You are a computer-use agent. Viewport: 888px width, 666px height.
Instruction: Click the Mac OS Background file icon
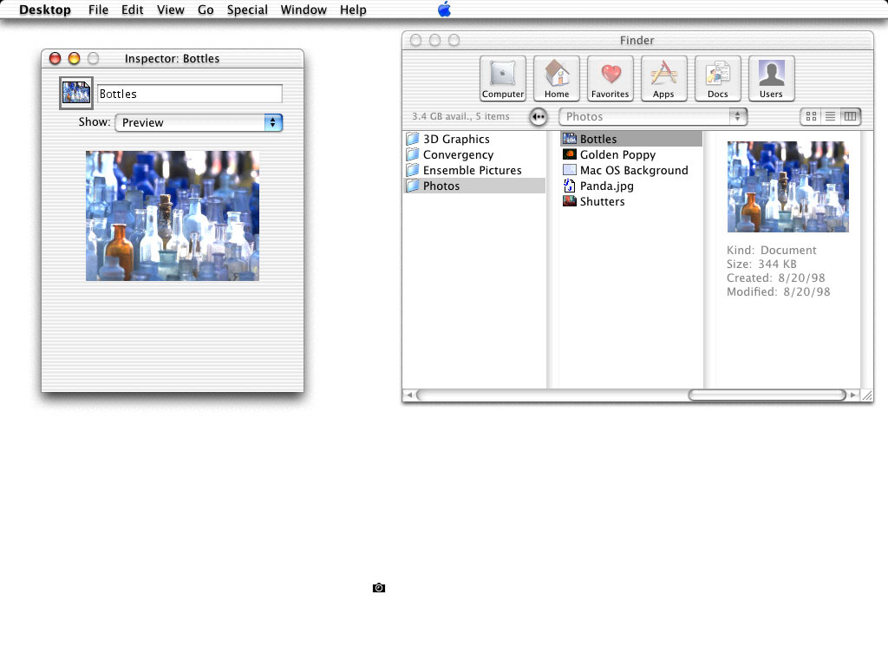570,170
